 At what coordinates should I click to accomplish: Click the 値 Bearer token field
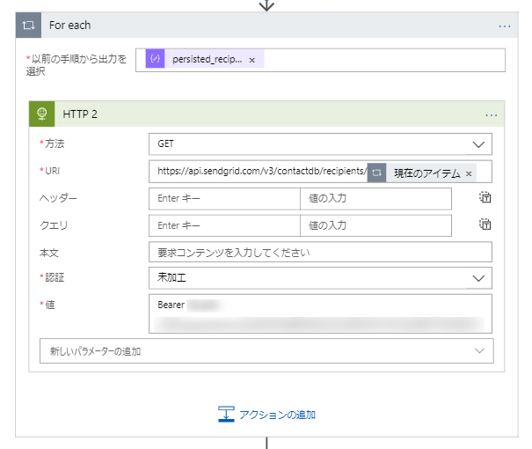320,313
